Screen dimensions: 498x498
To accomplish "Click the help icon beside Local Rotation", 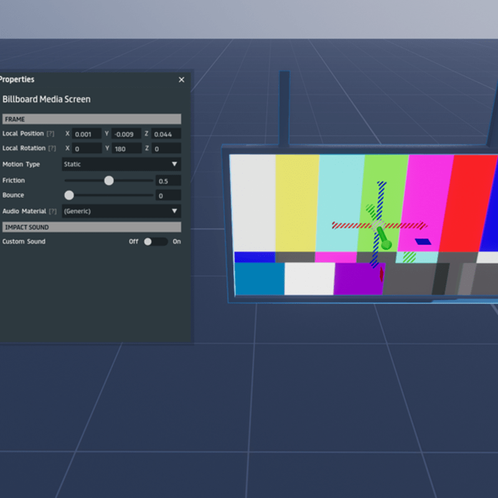I will pos(52,148).
